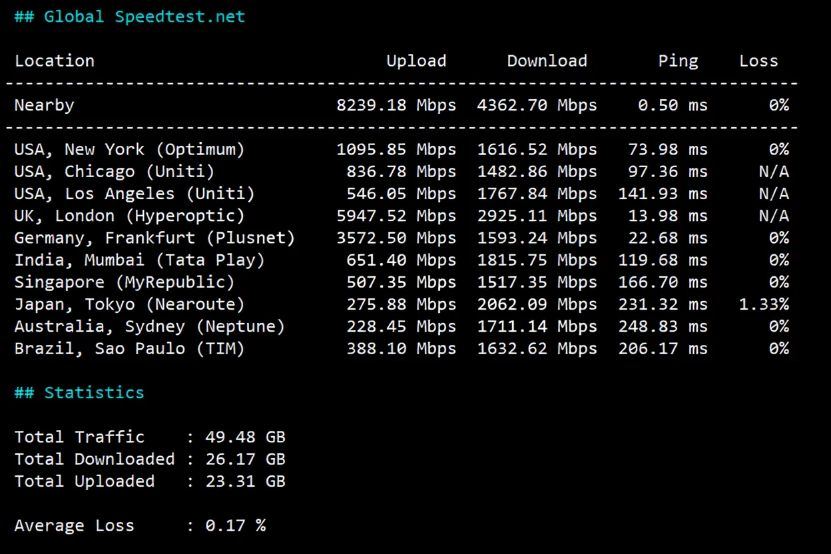
Task: Click 'Brazil, Sao Paulo (TIM)' row label
Action: (129, 349)
